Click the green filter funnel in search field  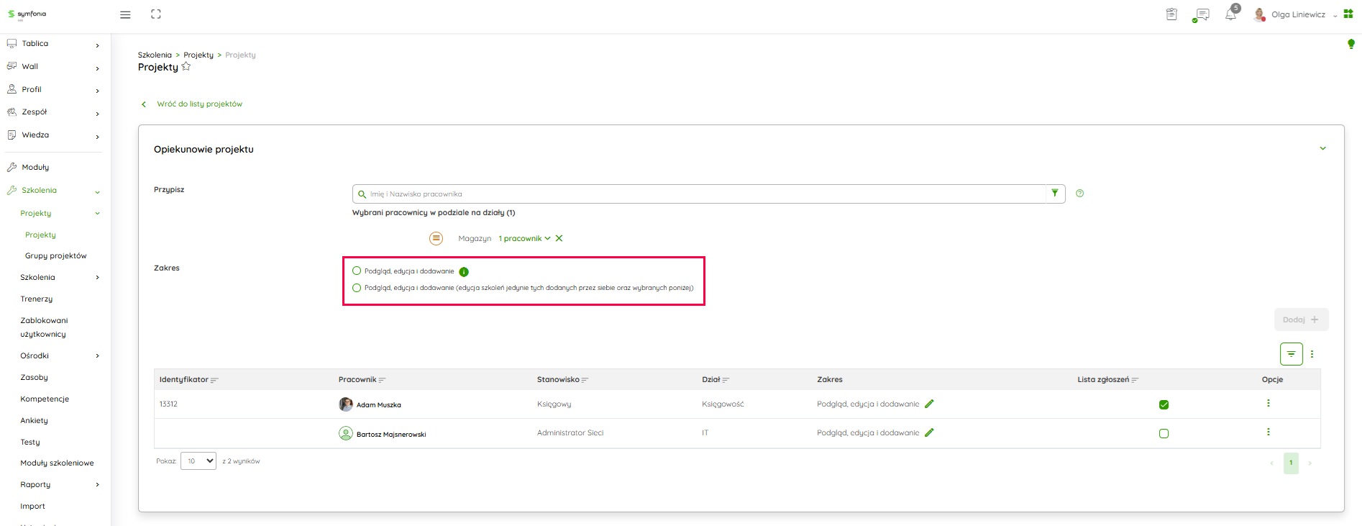coord(1055,194)
